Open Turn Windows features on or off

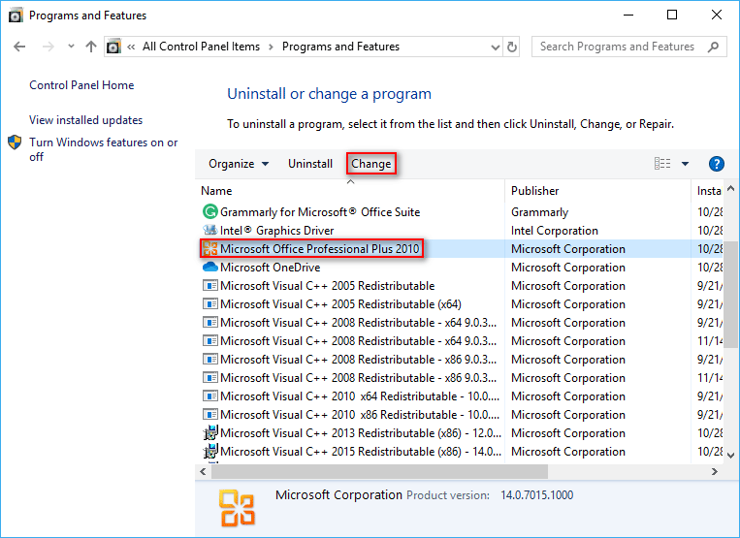(x=104, y=149)
